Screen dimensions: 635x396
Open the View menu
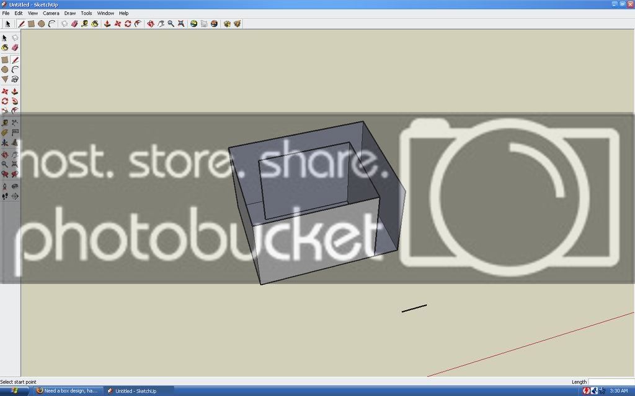pyautogui.click(x=33, y=14)
